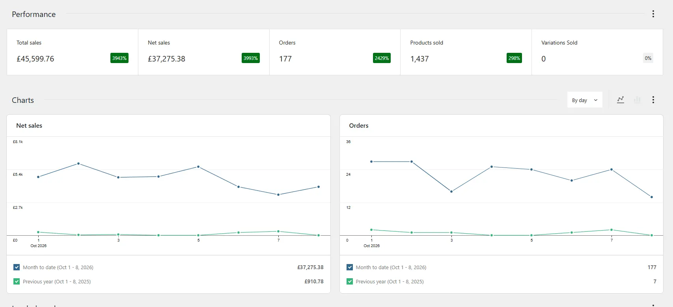This screenshot has height=307, width=673.
Task: Open the By day interval dropdown
Action: coord(585,100)
